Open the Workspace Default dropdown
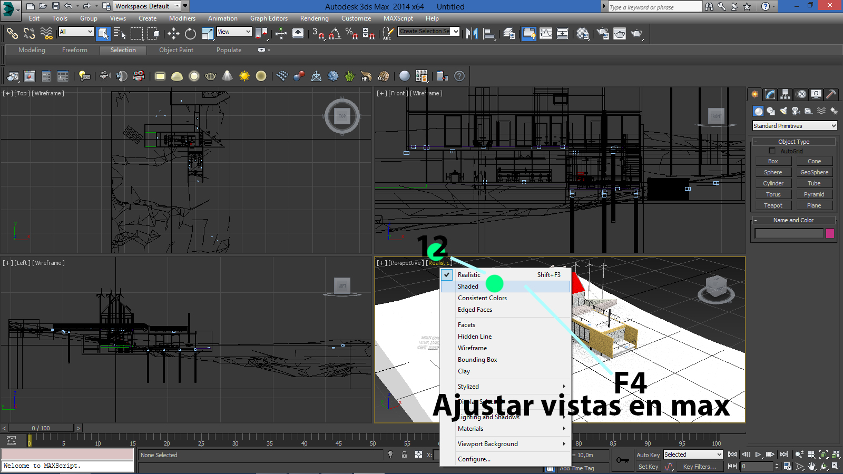Image resolution: width=843 pixels, height=474 pixels. pyautogui.click(x=147, y=6)
